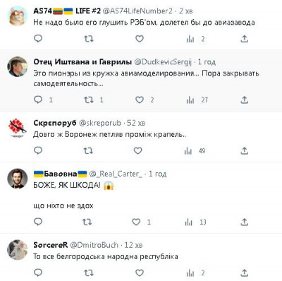Viewport: 282px width, 281px height.
Task: Retweet the AS74 LIFE #2 post
Action: tap(89, 39)
